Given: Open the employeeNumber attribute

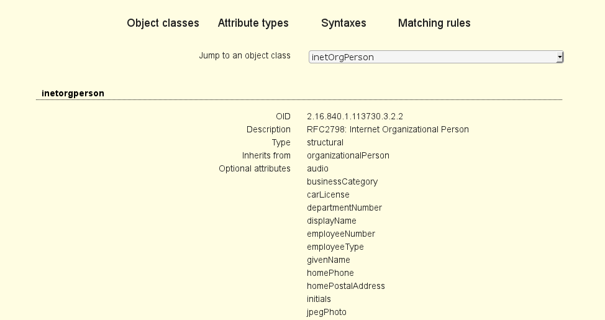Looking at the screenshot, I should 340,234.
